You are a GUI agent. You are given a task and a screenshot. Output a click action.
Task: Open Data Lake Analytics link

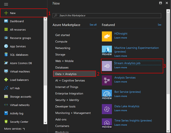(127, 106)
